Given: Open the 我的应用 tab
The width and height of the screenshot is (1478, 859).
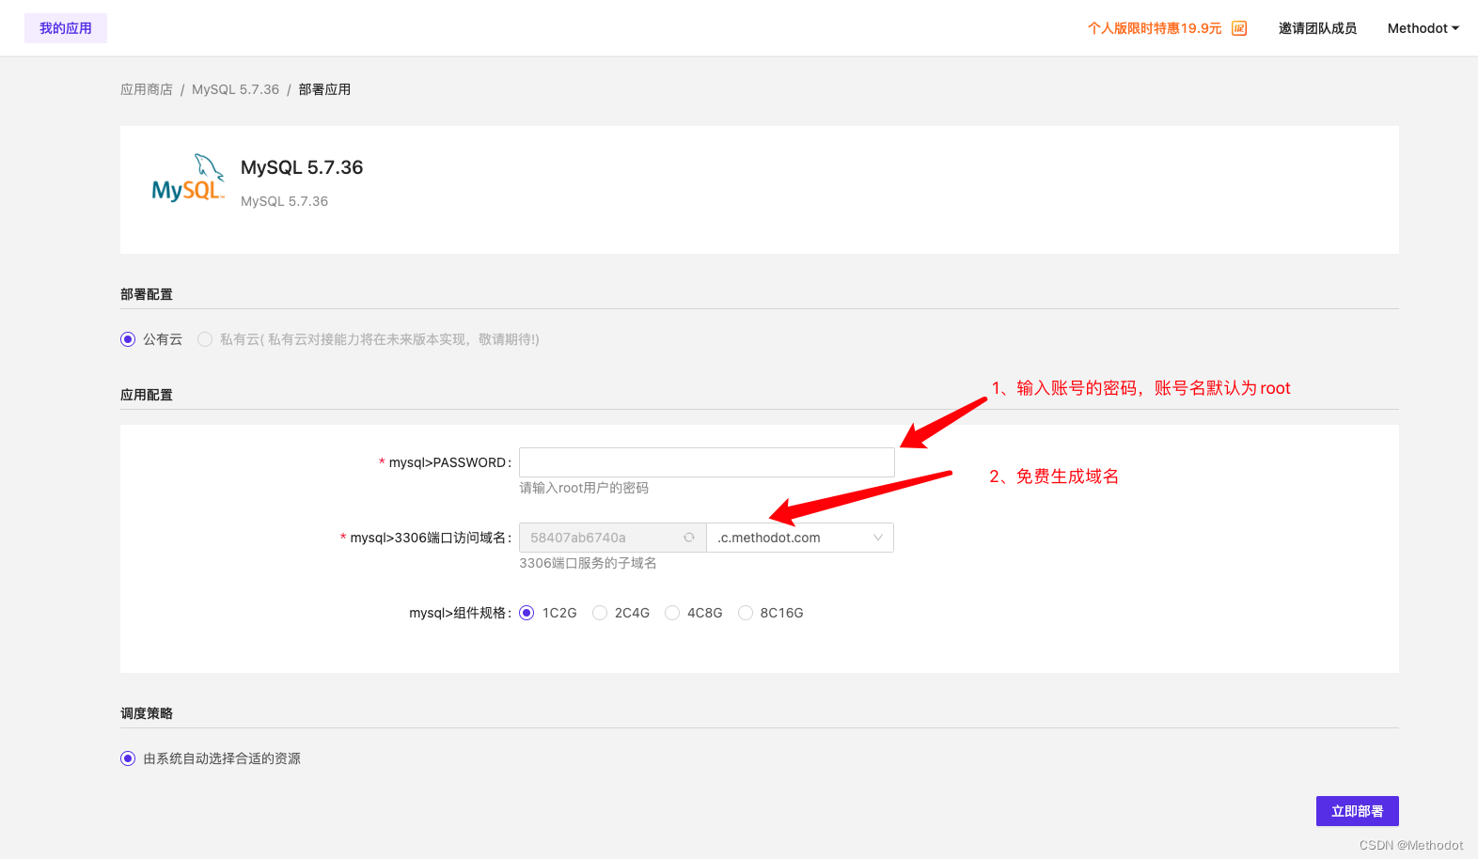Looking at the screenshot, I should 66,28.
